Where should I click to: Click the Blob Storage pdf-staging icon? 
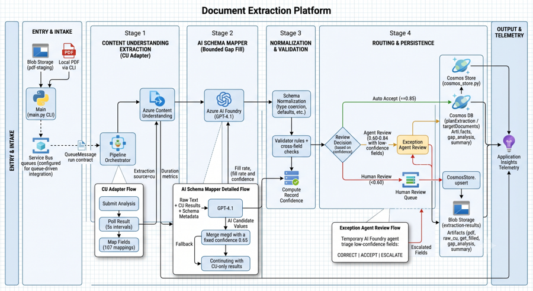pos(40,51)
